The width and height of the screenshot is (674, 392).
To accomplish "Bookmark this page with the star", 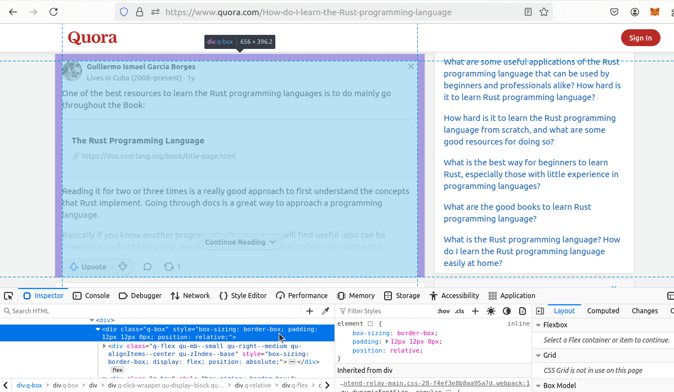I will coord(544,12).
